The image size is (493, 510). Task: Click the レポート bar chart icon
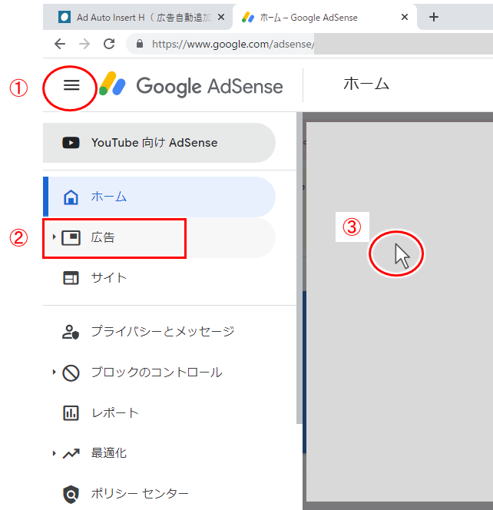(x=71, y=413)
